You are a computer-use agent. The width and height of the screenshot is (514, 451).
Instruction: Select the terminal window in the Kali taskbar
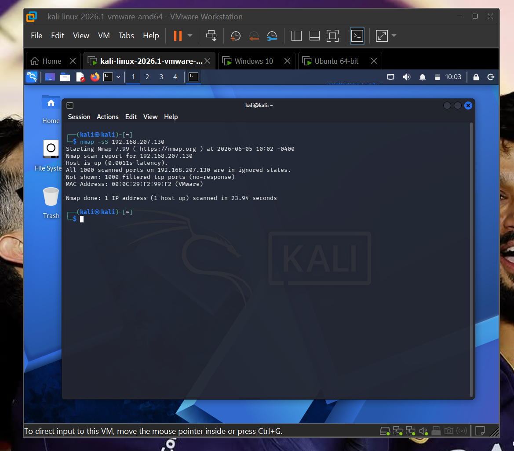[x=193, y=77]
